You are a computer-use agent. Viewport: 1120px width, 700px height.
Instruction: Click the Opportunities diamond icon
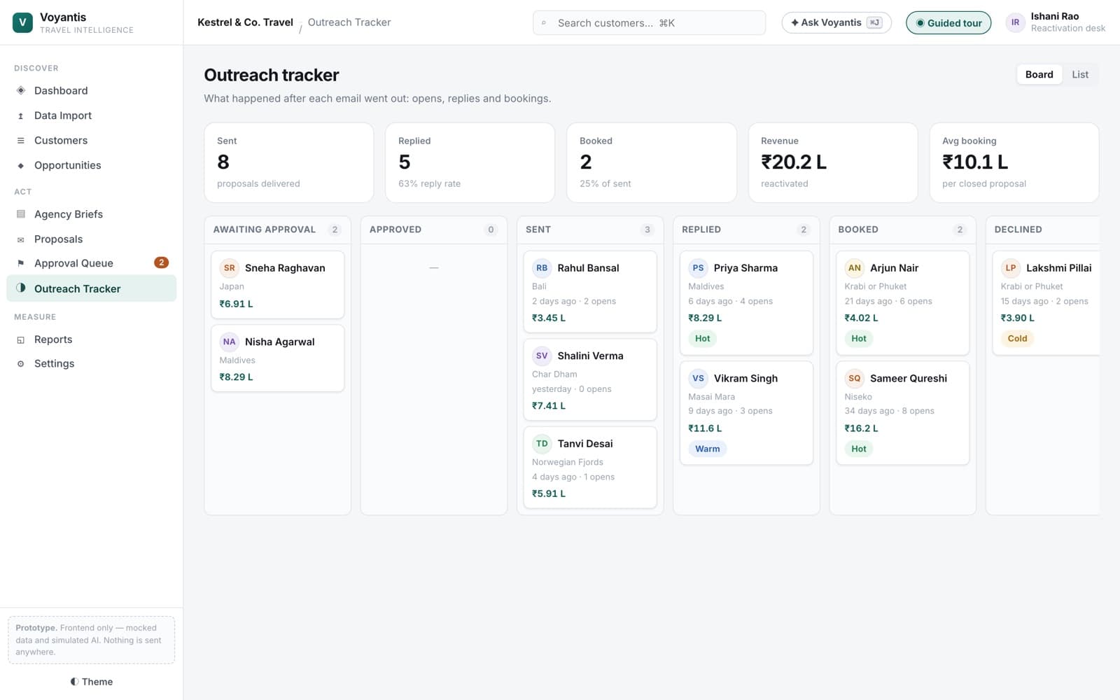click(21, 165)
